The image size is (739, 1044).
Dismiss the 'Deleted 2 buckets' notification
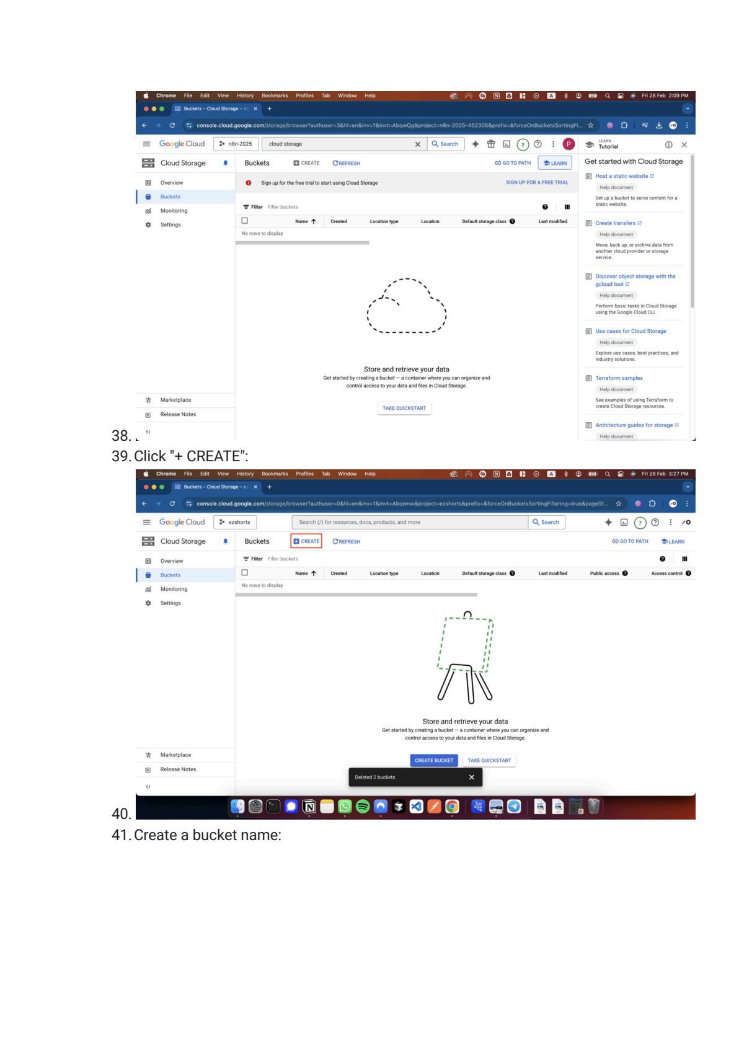[472, 777]
